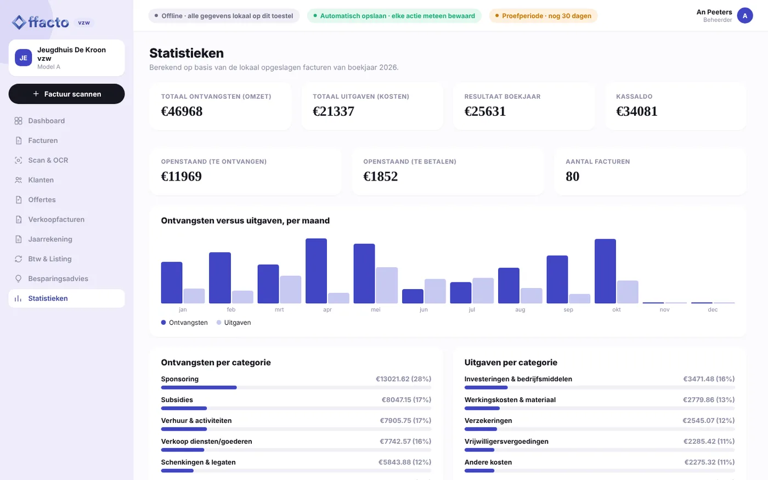768x480 pixels.
Task: Click the Subsidies amount €8047.15 (17%)
Action: coord(406,400)
